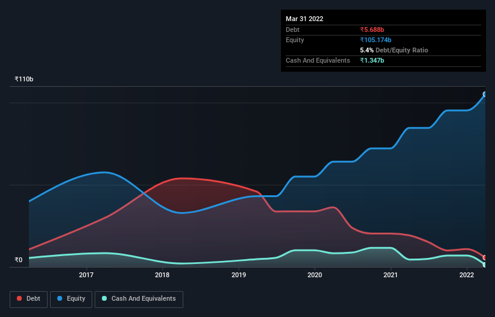
Task: Click the Mar 31 2022 tooltip date
Action: (x=304, y=19)
